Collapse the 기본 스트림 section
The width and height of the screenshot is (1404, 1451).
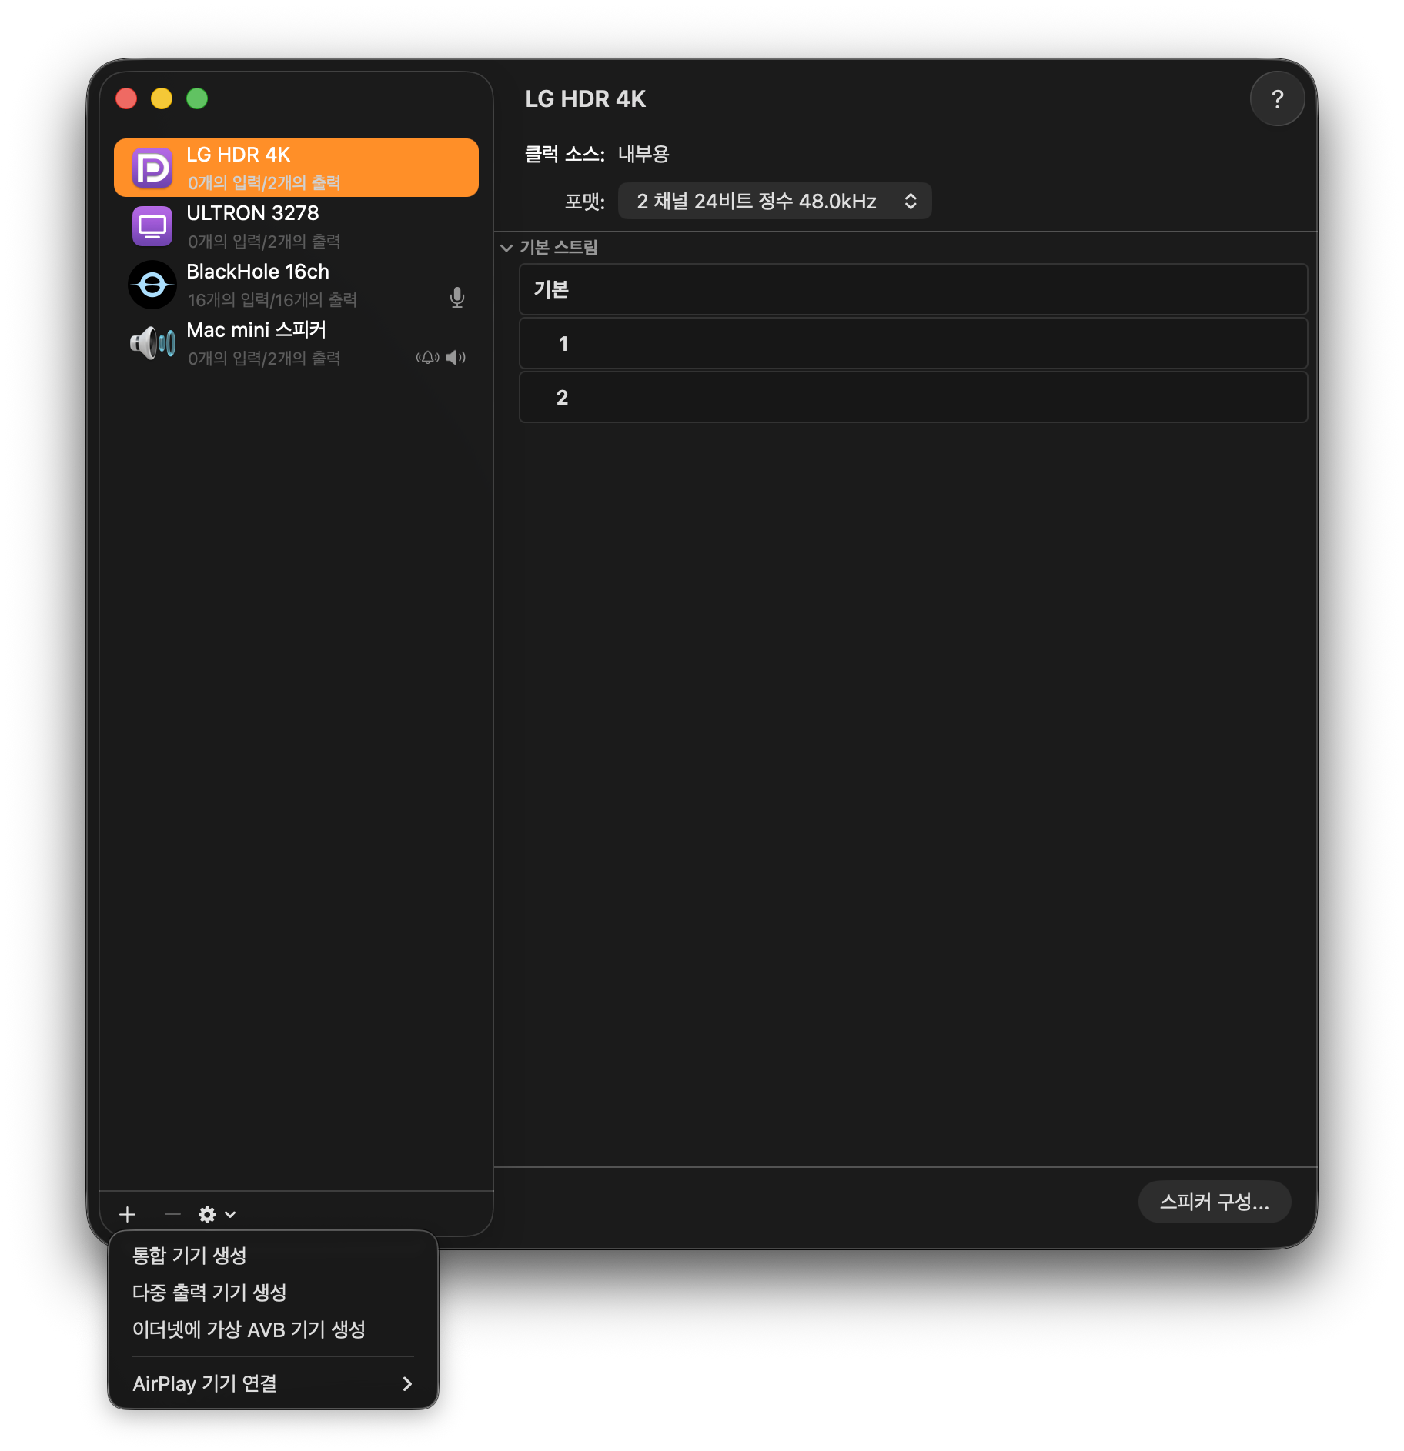point(506,248)
